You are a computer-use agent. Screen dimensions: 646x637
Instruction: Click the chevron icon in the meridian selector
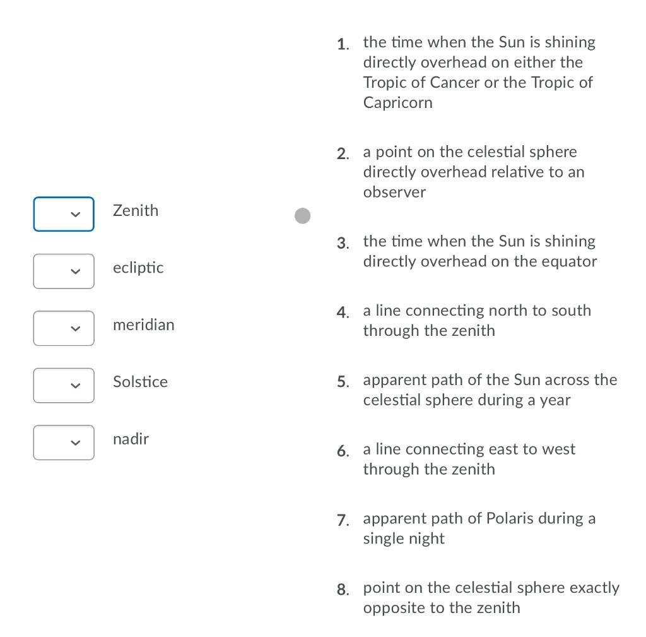pyautogui.click(x=74, y=328)
